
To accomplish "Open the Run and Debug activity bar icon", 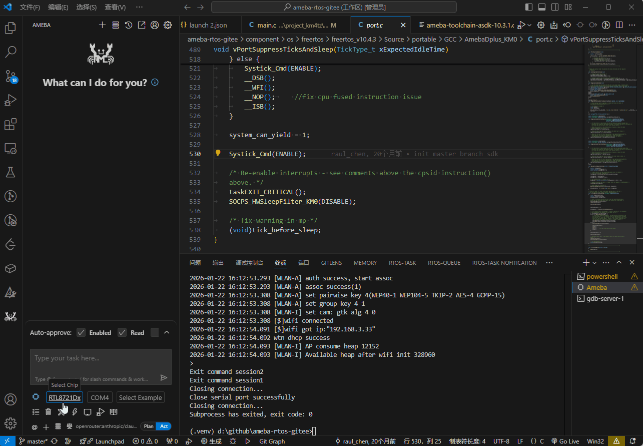I will (11, 100).
